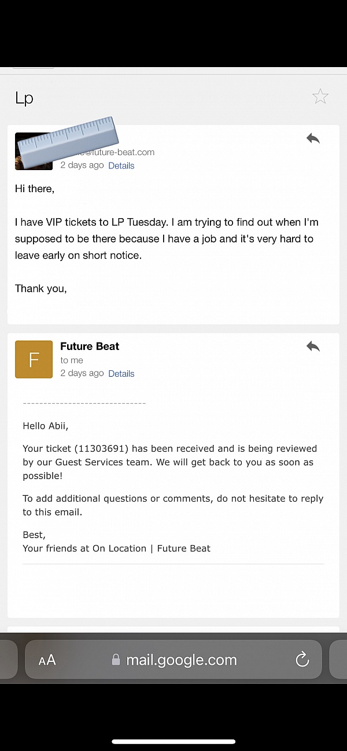This screenshot has height=751, width=347.
Task: Open Safari AA text size menu
Action: (47, 660)
